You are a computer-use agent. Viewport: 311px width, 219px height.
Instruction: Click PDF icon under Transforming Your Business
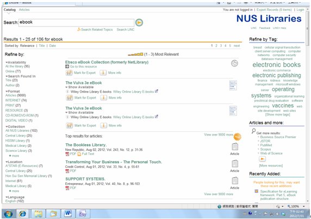tap(67, 171)
